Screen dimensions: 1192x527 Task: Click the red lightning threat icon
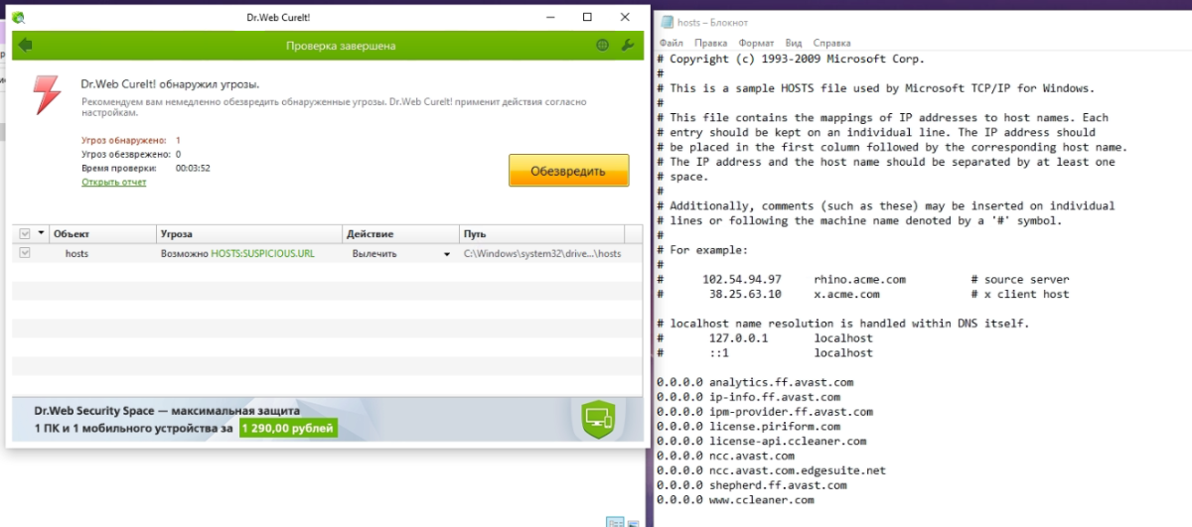pyautogui.click(x=46, y=94)
